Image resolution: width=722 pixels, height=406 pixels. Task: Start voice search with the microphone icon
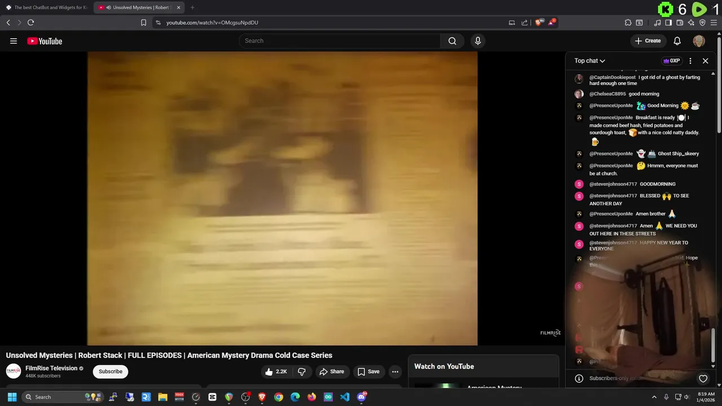478,41
